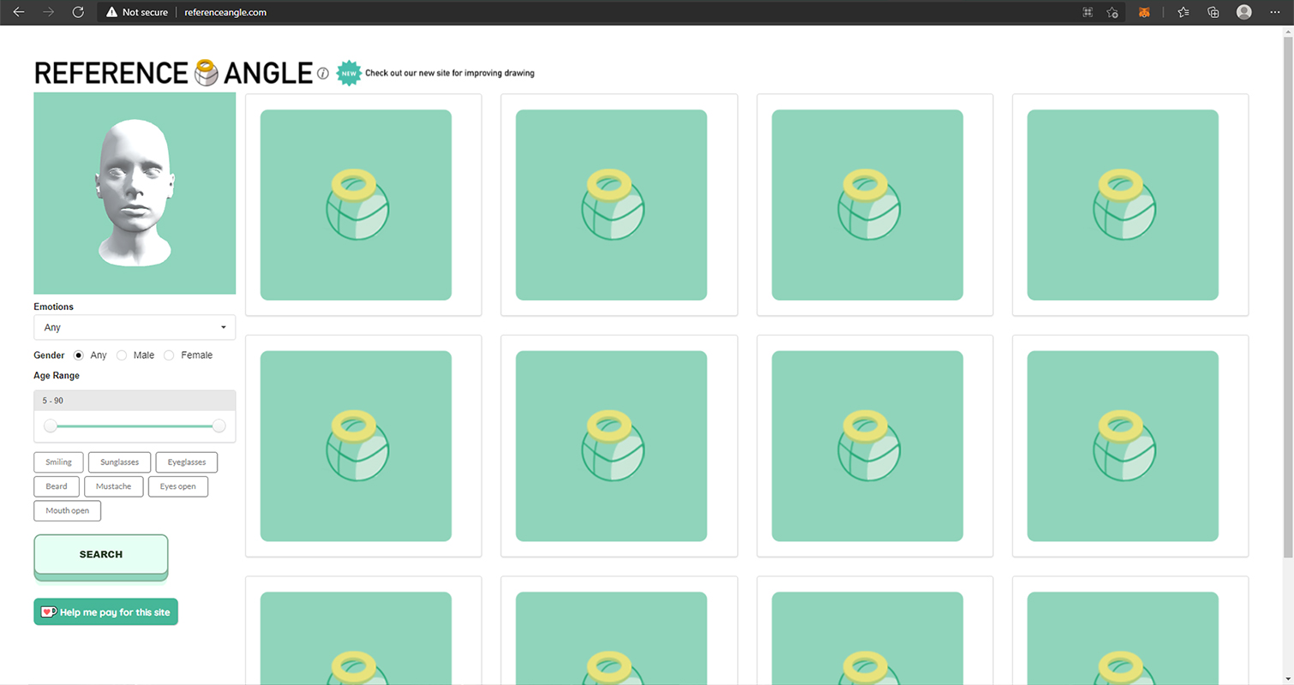Reload the page with refresh icon
The image size is (1294, 685).
click(x=78, y=12)
